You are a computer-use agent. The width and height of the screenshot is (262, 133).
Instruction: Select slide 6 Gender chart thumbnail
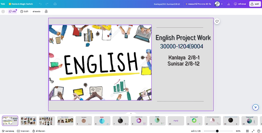[x=102, y=121]
